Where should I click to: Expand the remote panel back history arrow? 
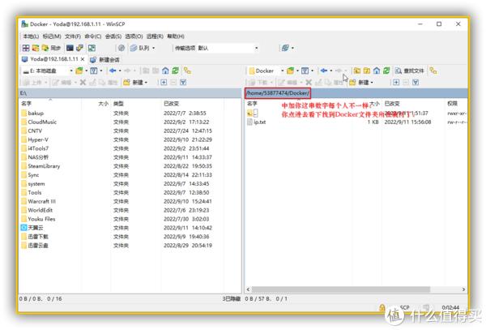(x=331, y=71)
